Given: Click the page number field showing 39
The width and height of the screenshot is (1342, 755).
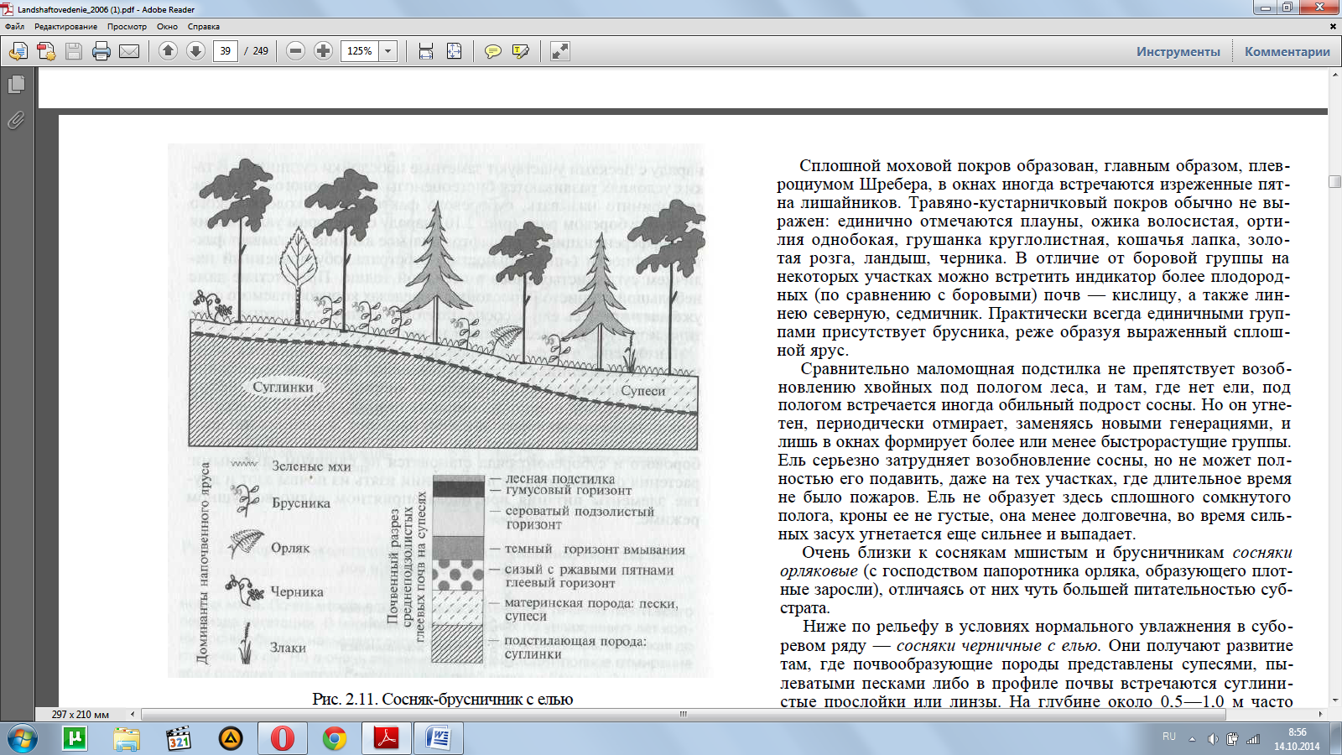Looking at the screenshot, I should pyautogui.click(x=226, y=51).
